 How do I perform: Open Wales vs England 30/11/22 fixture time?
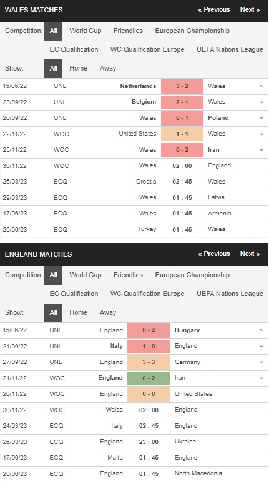(x=182, y=165)
